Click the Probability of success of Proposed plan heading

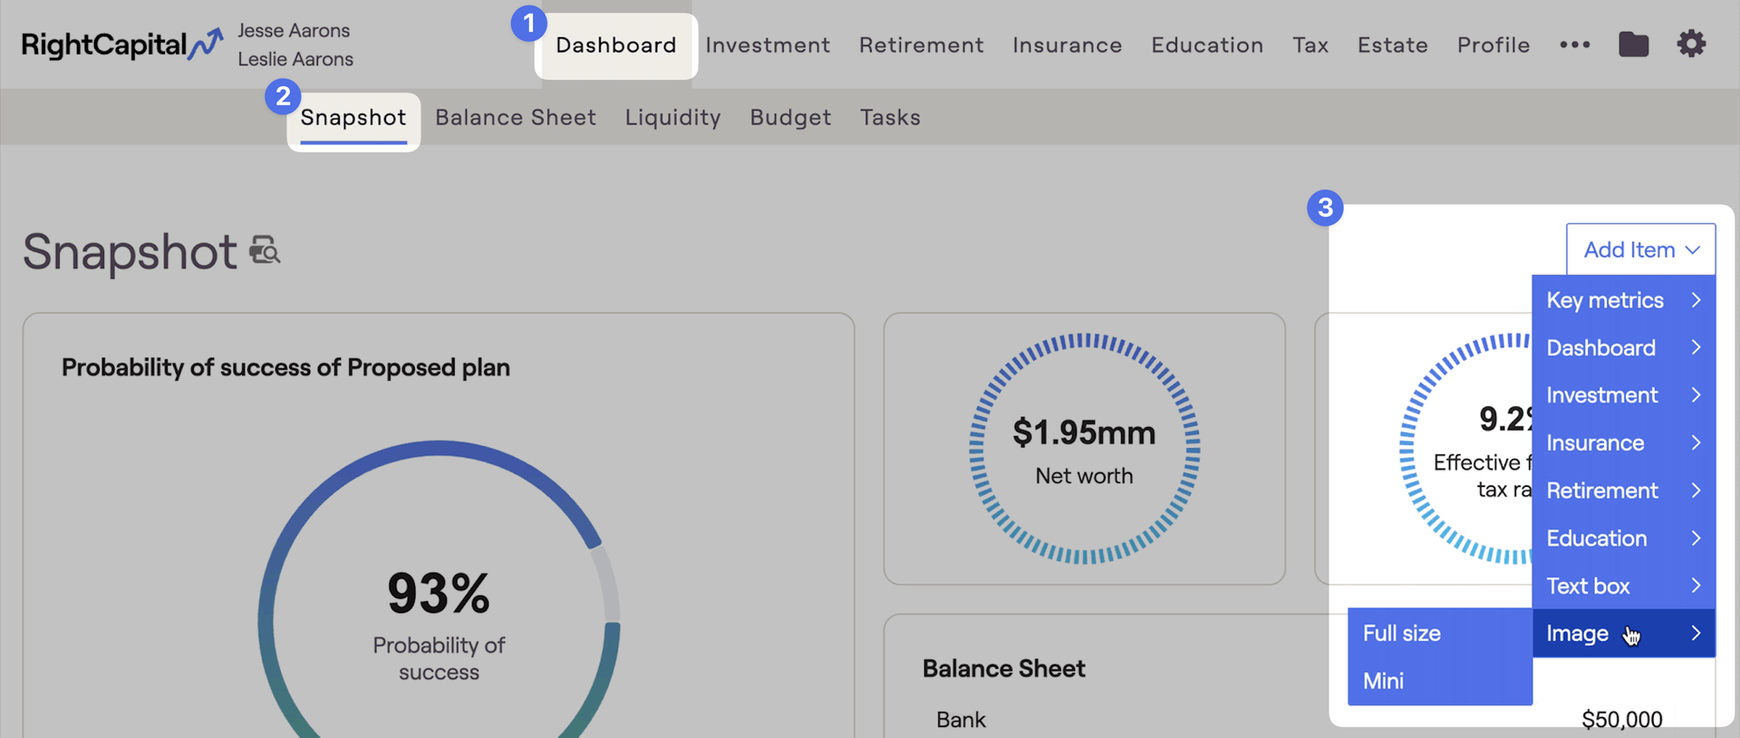[285, 368]
